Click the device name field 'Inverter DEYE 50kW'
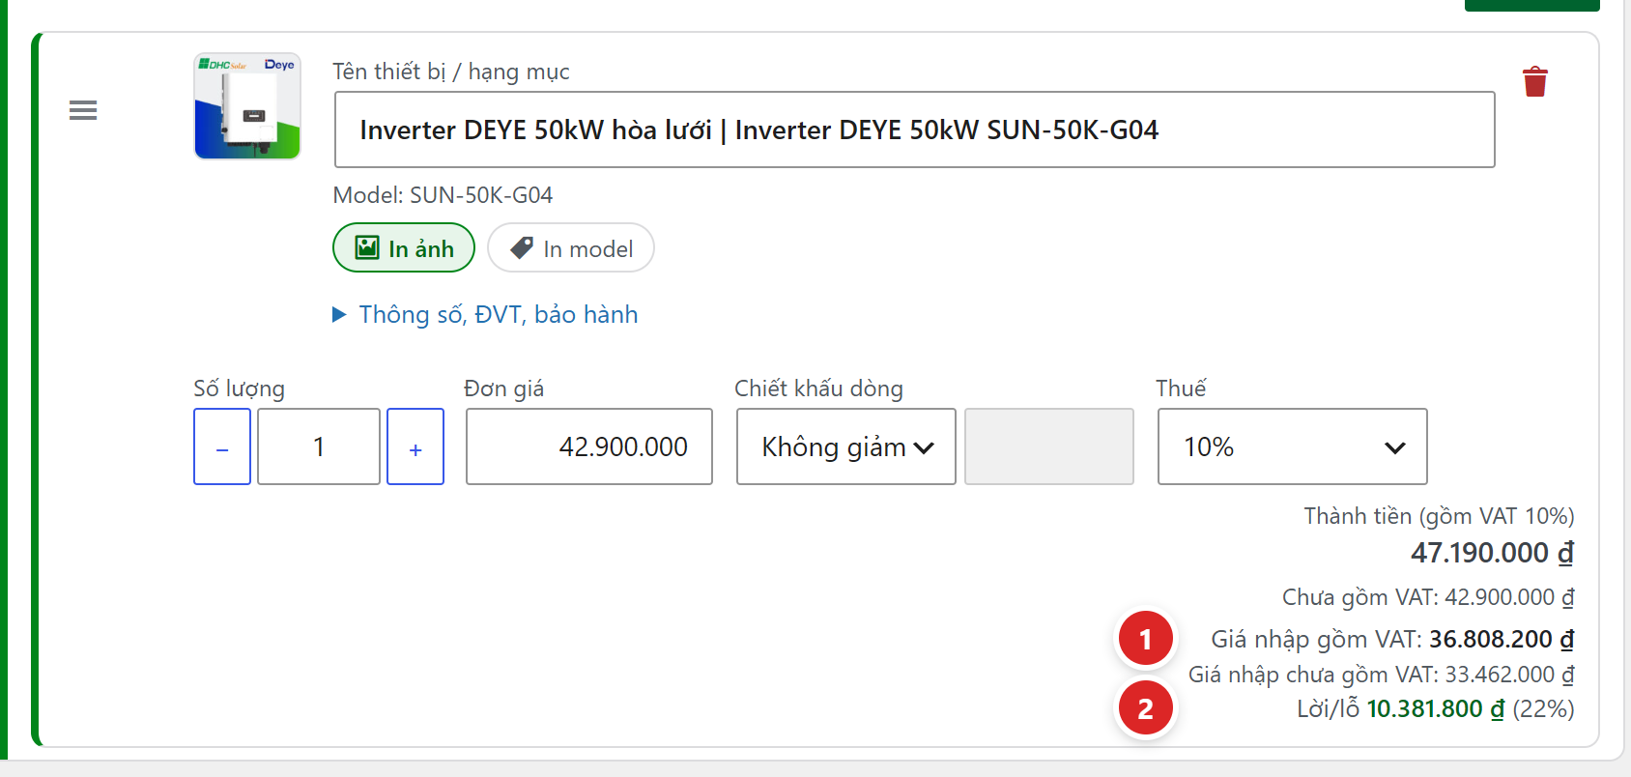Image resolution: width=1631 pixels, height=777 pixels. 915,129
